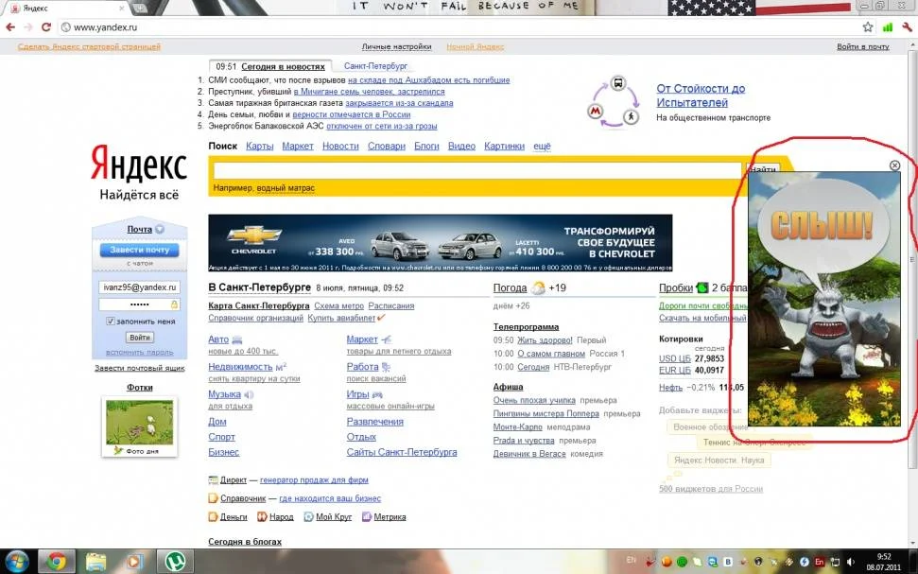Click the volume speaker tray icon

851,562
